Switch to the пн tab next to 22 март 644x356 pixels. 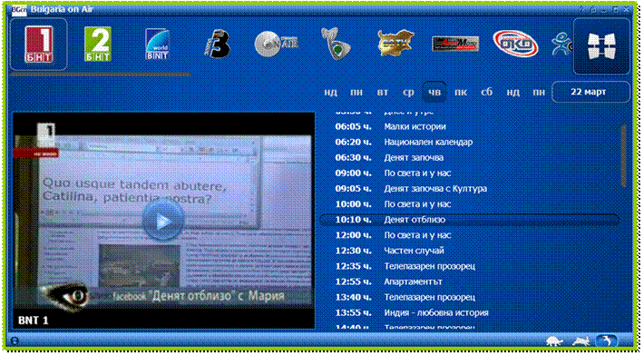(539, 93)
